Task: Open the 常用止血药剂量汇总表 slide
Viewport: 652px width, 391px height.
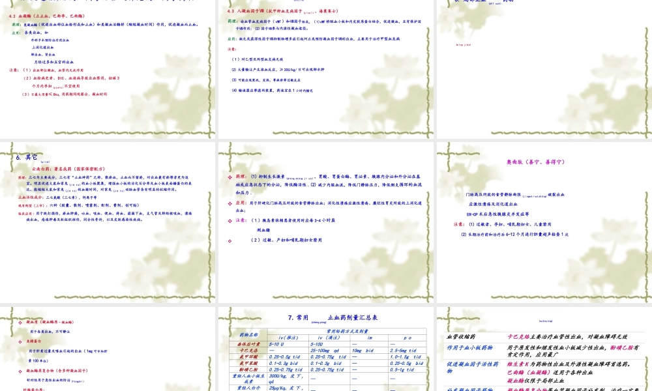Action: (325, 349)
